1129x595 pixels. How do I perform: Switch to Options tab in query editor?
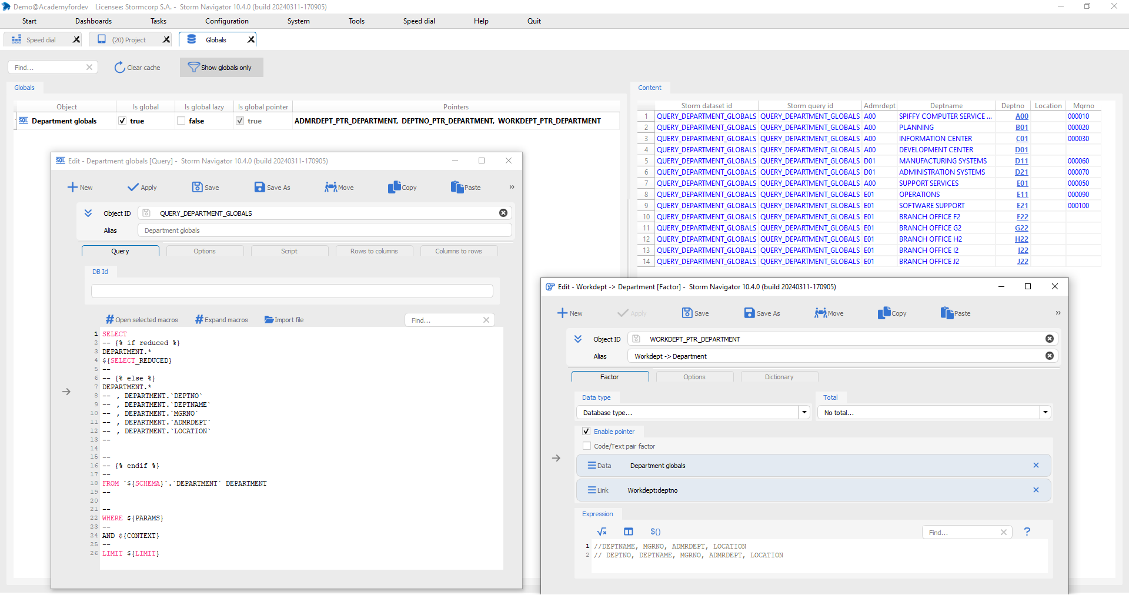[x=205, y=251]
